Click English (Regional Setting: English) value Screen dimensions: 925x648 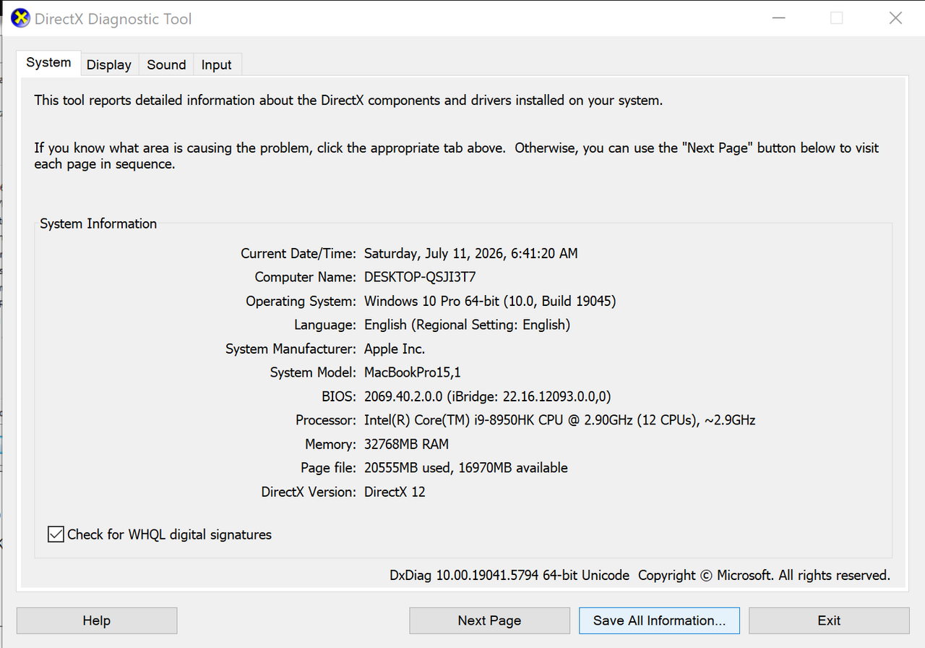tap(467, 325)
